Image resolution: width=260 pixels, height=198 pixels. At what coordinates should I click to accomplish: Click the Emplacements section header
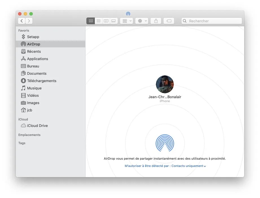[x=29, y=135]
